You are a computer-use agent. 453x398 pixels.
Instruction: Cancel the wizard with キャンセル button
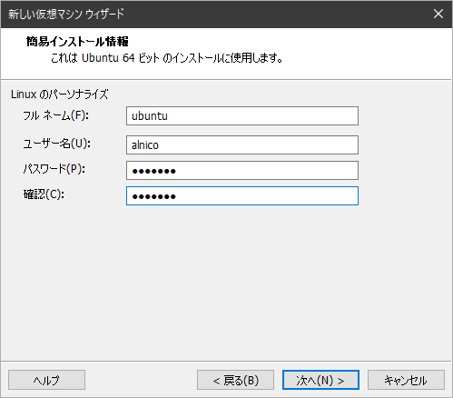[x=406, y=380]
